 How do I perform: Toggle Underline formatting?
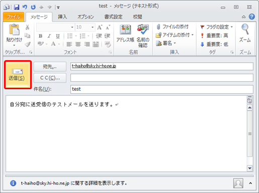tap(58, 36)
